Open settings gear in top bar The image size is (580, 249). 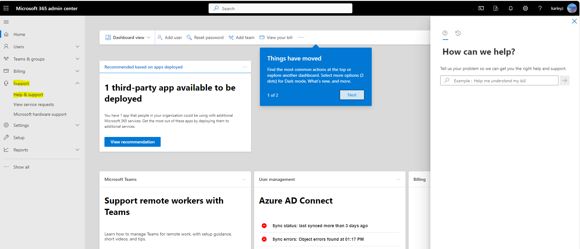525,8
